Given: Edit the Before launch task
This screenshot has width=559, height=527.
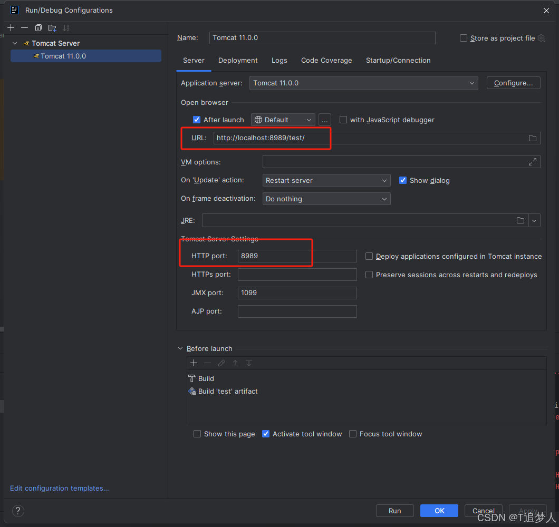Looking at the screenshot, I should (221, 363).
